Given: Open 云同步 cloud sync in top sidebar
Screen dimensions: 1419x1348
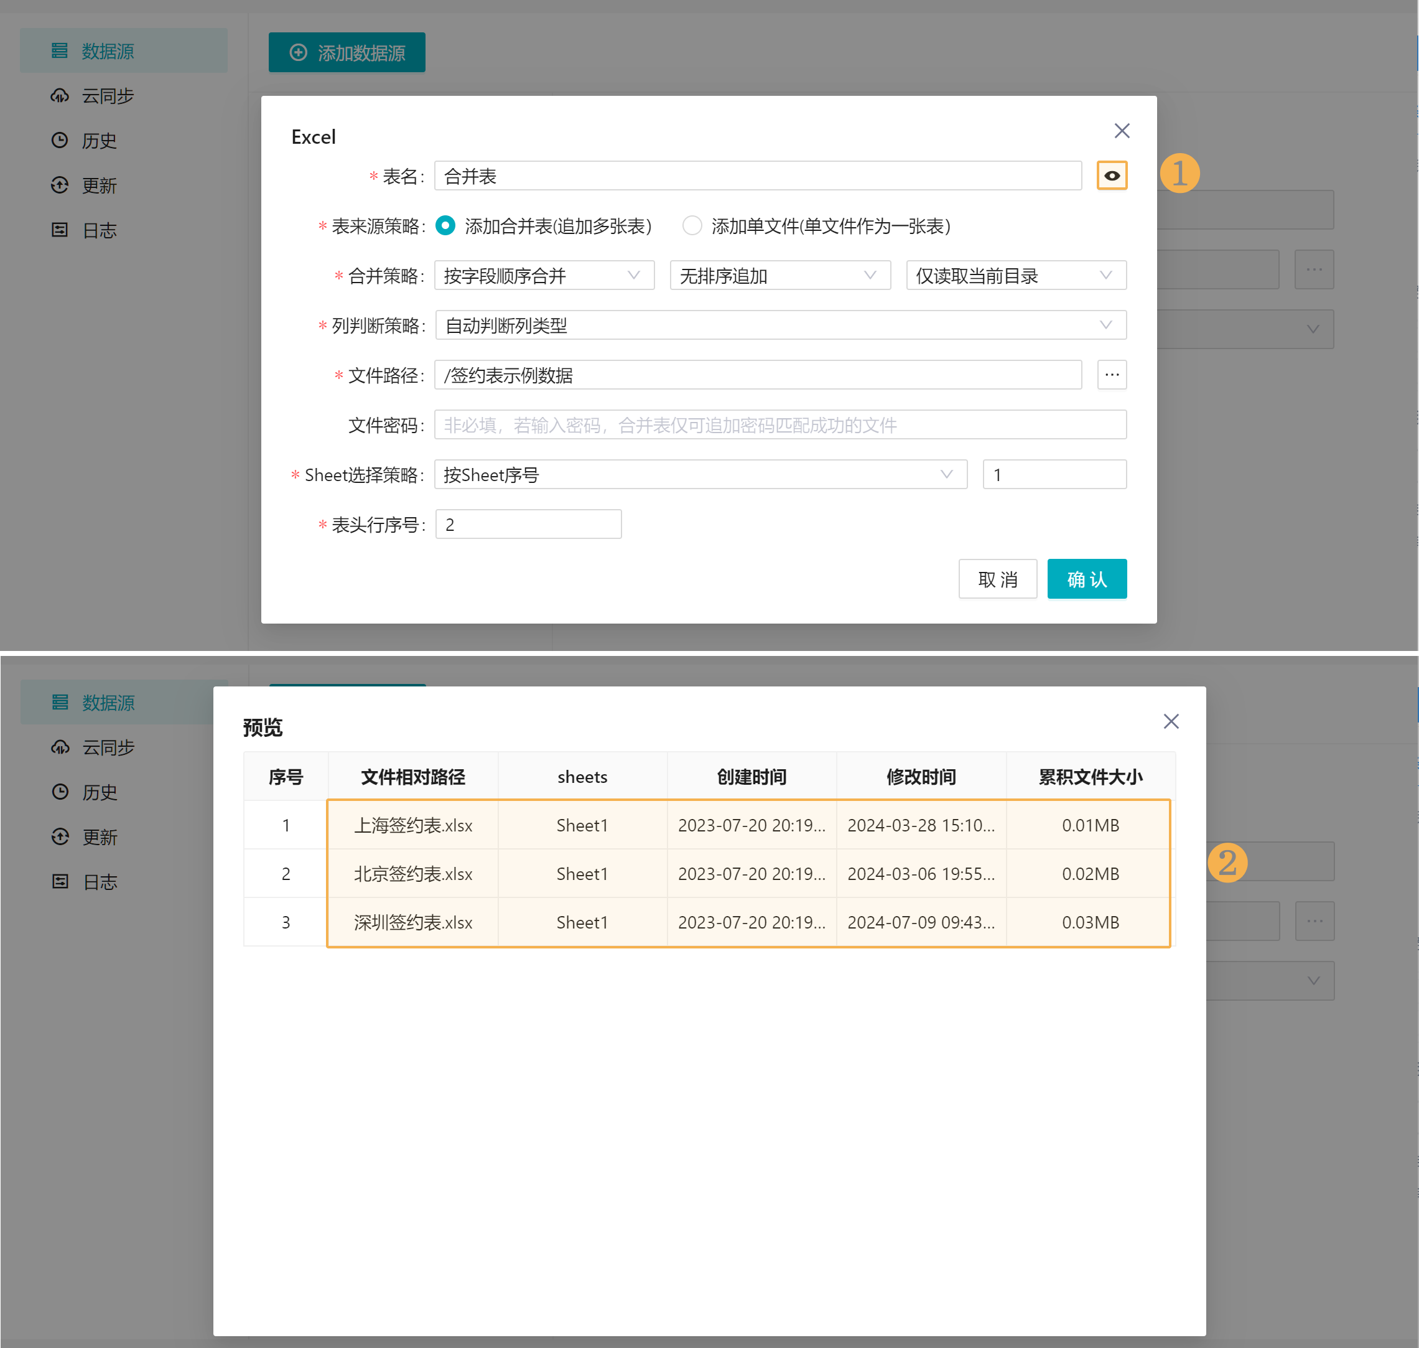Looking at the screenshot, I should (x=107, y=96).
